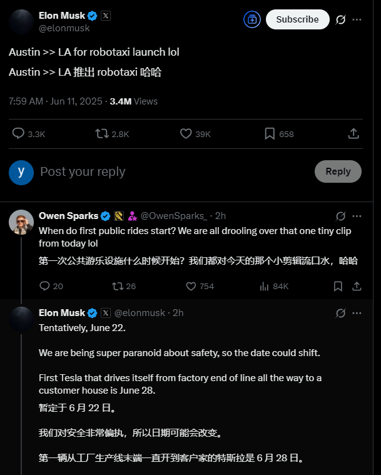Bookmark Owen Sparks' reply

[x=338, y=286]
